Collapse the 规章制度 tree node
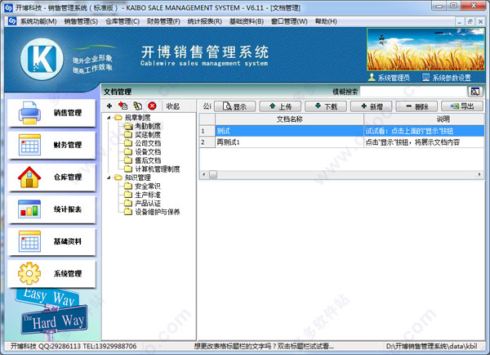Viewport: 490px width, 355px height. [109, 118]
